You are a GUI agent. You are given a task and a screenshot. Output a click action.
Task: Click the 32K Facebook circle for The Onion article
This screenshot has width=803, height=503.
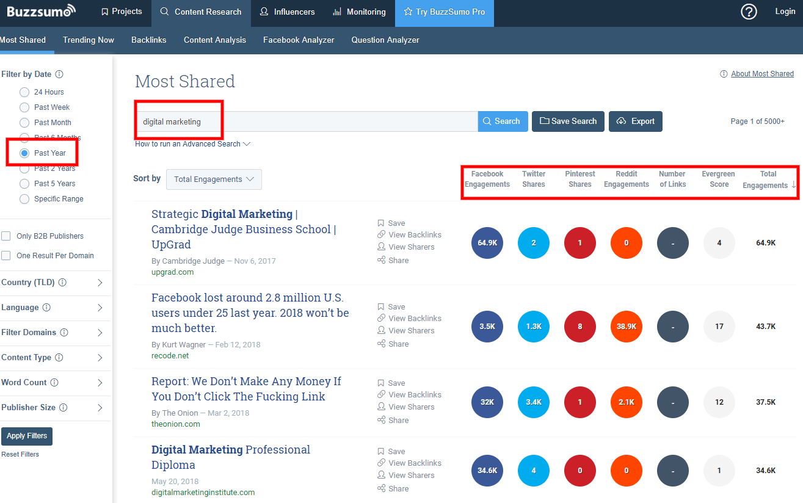pyautogui.click(x=487, y=402)
